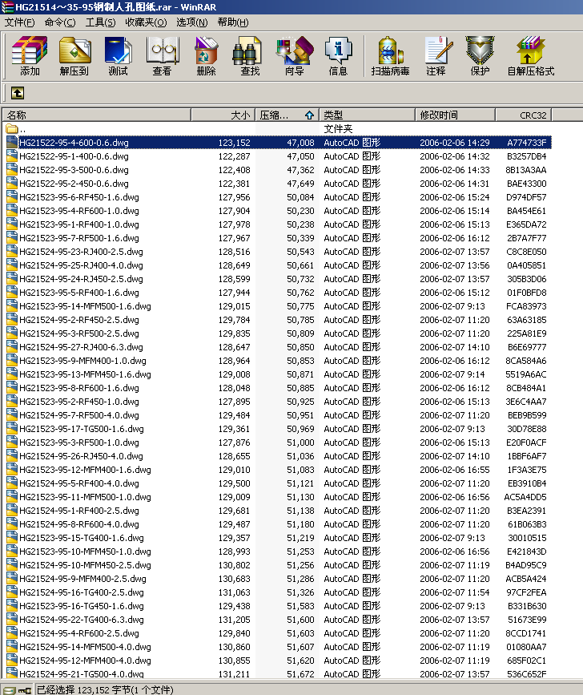Select file HG21523-95-12-MFM400-1.6.dwg
Viewport: 583px width, 695px height.
(85, 470)
